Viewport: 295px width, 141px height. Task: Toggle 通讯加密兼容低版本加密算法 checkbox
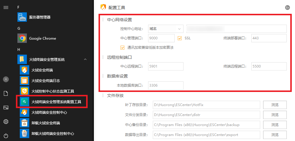click(122, 48)
